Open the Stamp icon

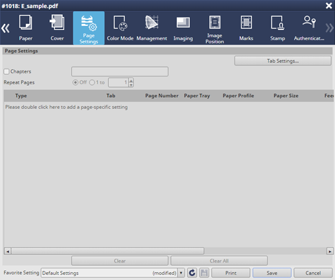[x=277, y=28]
